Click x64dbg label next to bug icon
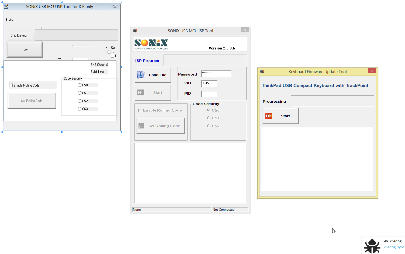Viewport: 405px width, 254px height. (x=396, y=241)
